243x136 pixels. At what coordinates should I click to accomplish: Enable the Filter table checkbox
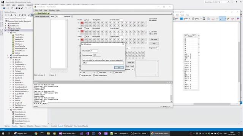[114, 73]
